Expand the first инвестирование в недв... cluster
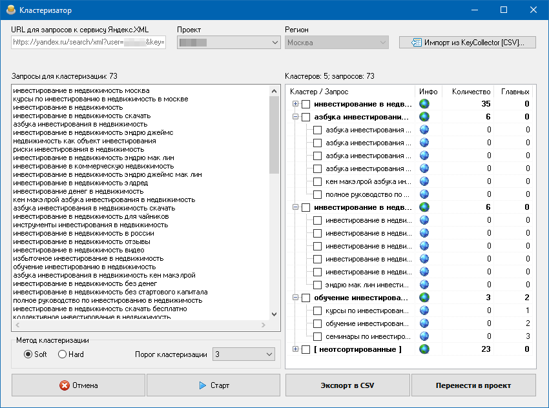Screen dimensions: 549x408 pyautogui.click(x=296, y=104)
